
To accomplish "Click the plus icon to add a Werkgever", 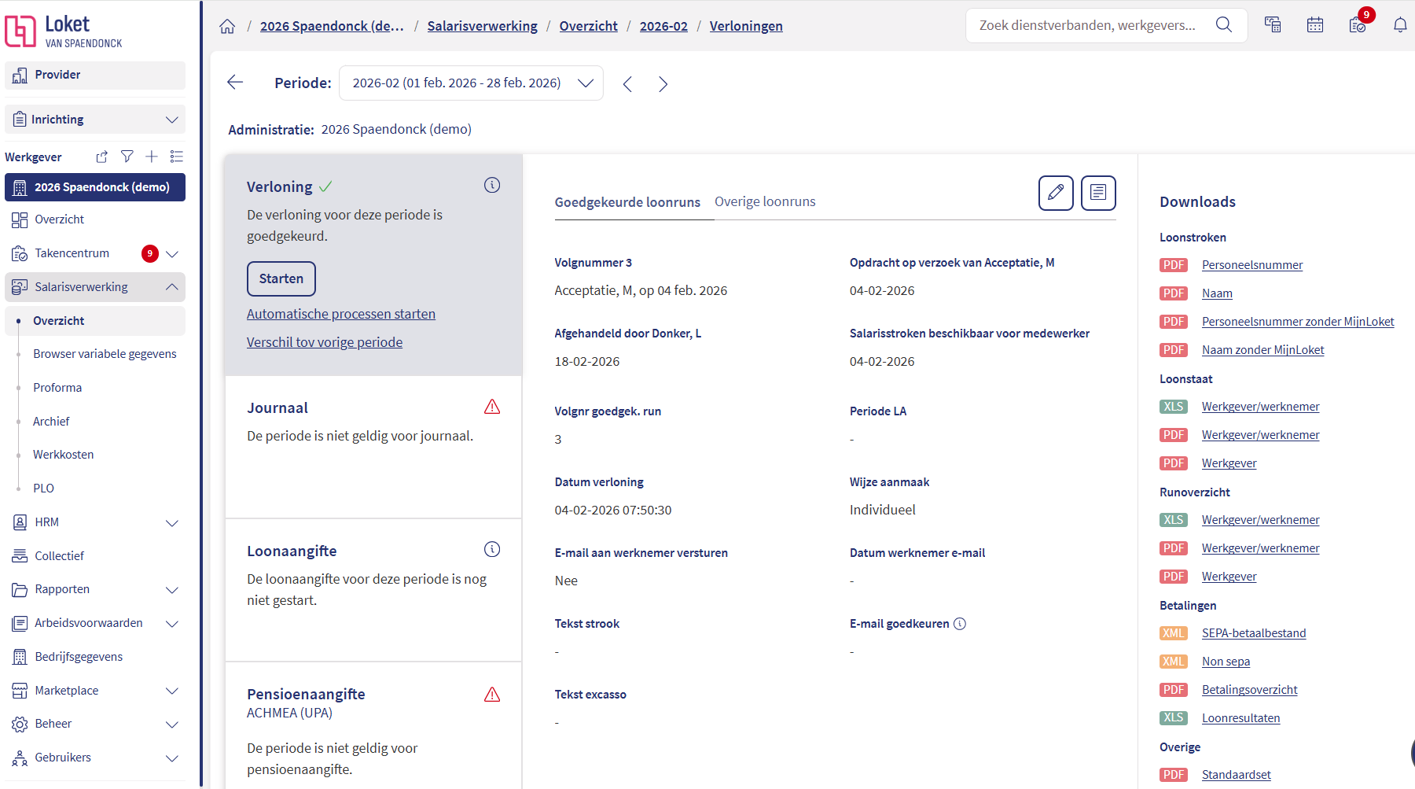I will coord(152,157).
